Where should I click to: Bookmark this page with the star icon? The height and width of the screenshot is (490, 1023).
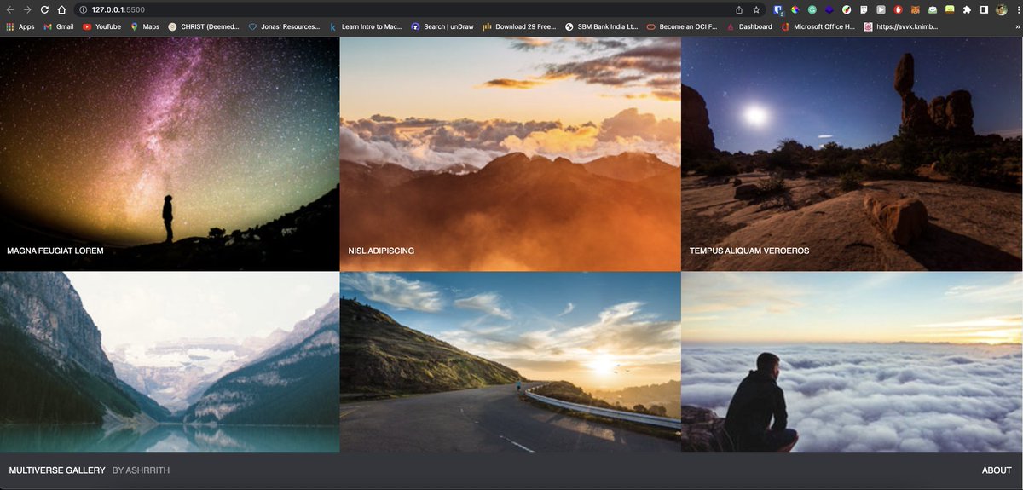coord(756,9)
